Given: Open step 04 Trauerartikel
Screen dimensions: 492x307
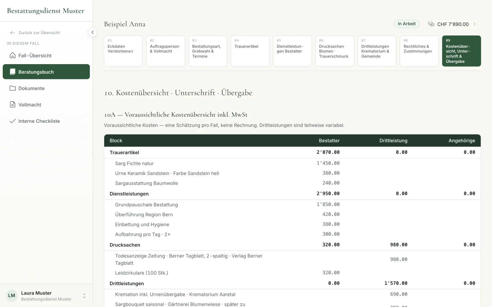Looking at the screenshot, I should 250,51.
